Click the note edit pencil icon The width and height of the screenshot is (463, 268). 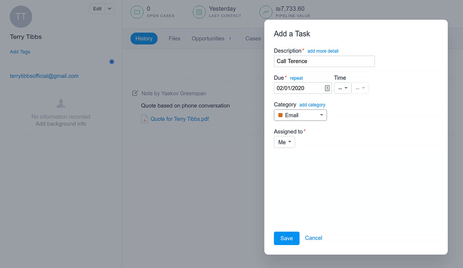pos(135,93)
